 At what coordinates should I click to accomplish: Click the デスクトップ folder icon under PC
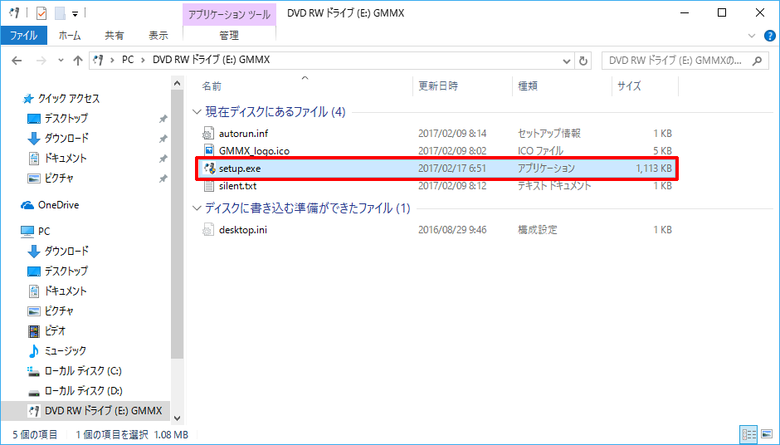coord(33,271)
